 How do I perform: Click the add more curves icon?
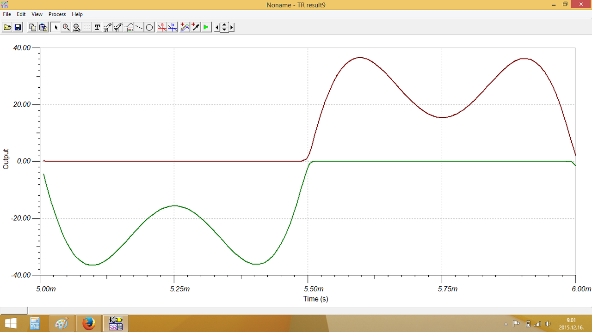(x=185, y=27)
